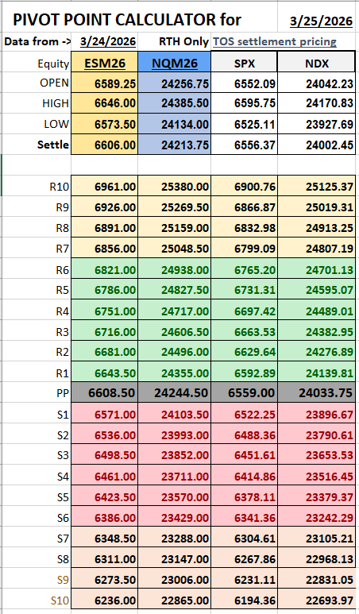Select the NQM26 low value 24134.00
This screenshot has height=614, width=359.
pos(174,124)
